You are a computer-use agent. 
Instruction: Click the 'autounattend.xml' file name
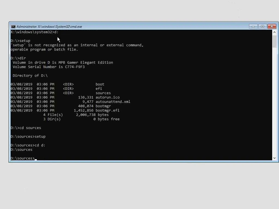pyautogui.click(x=113, y=102)
